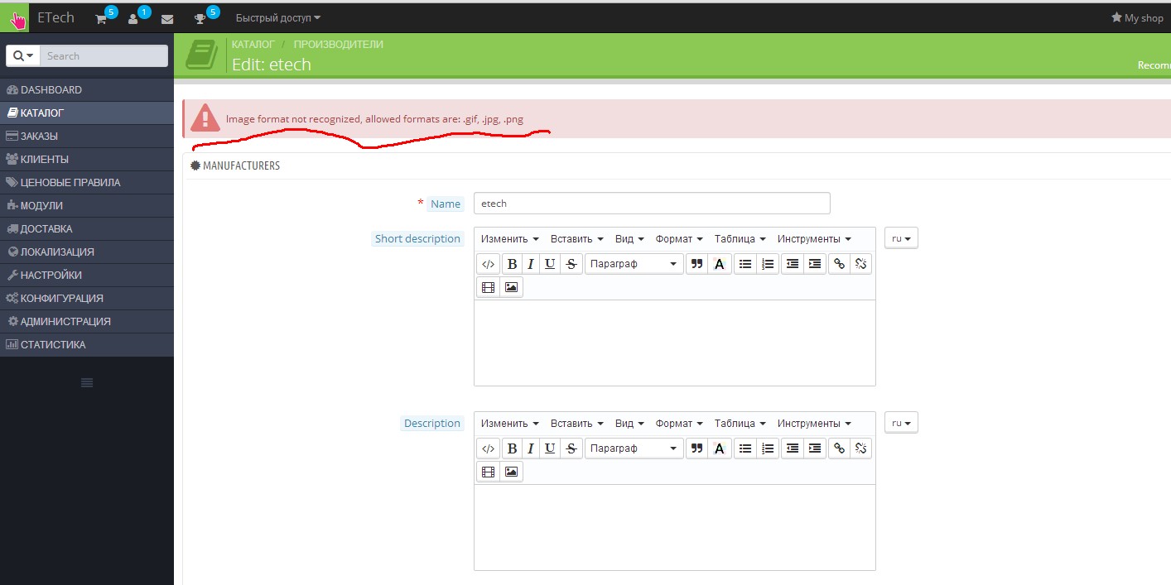The height and width of the screenshot is (585, 1171).
Task: Insert bullet list in Description editor
Action: [x=745, y=448]
